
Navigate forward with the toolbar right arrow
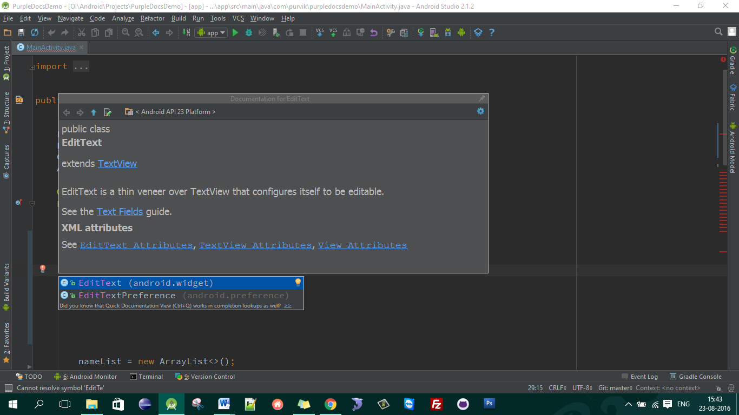pos(169,32)
